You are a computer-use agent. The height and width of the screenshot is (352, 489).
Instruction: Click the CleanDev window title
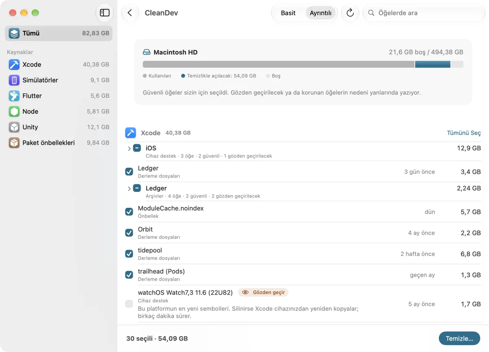161,13
